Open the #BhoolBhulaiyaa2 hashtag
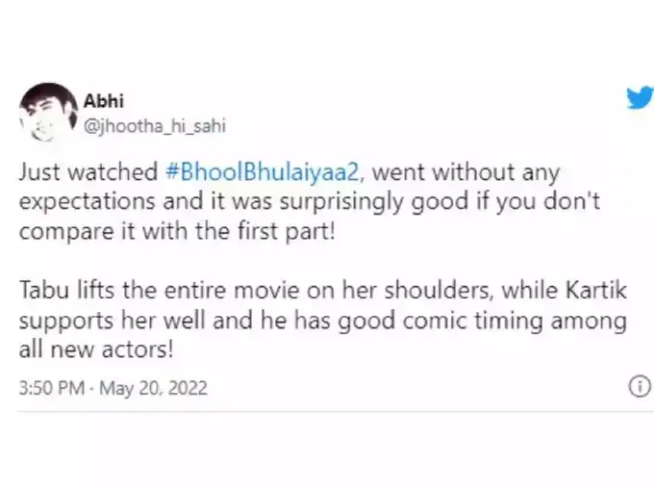This screenshot has height=491, width=654. [x=264, y=173]
